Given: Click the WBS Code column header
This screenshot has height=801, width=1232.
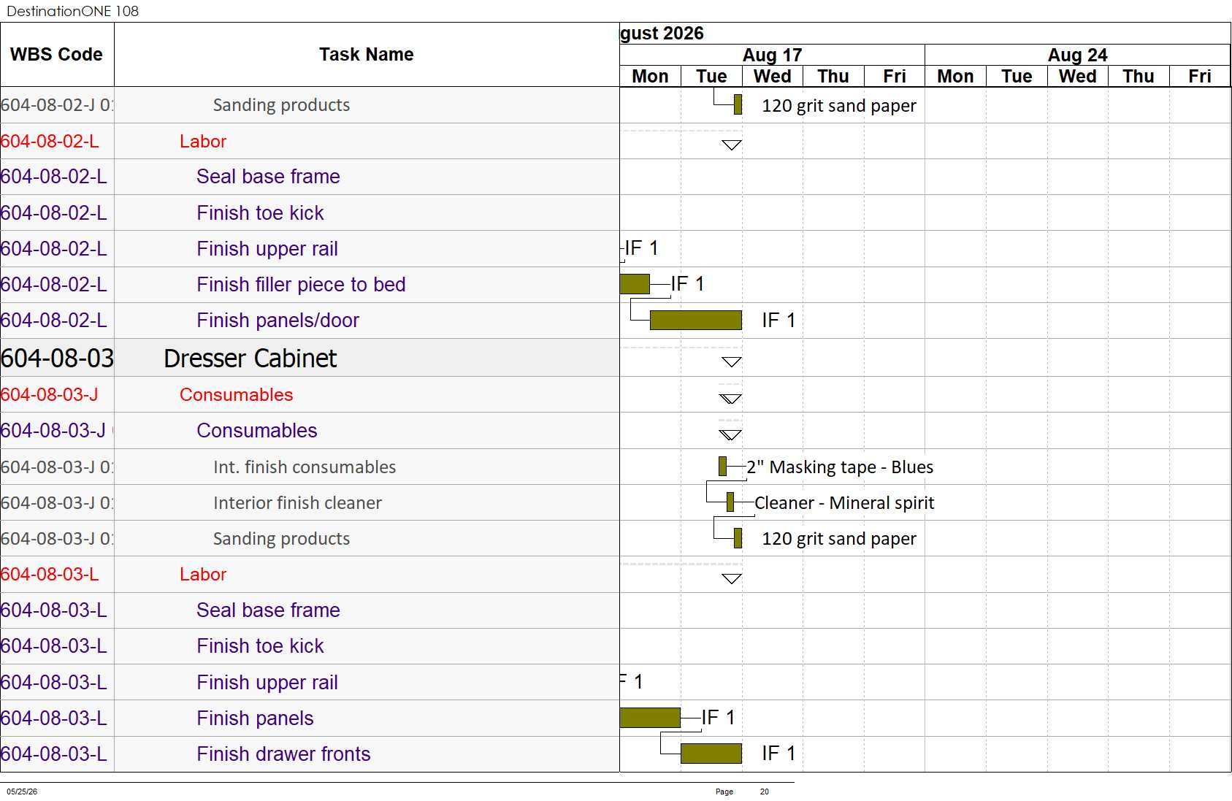Looking at the screenshot, I should [57, 55].
